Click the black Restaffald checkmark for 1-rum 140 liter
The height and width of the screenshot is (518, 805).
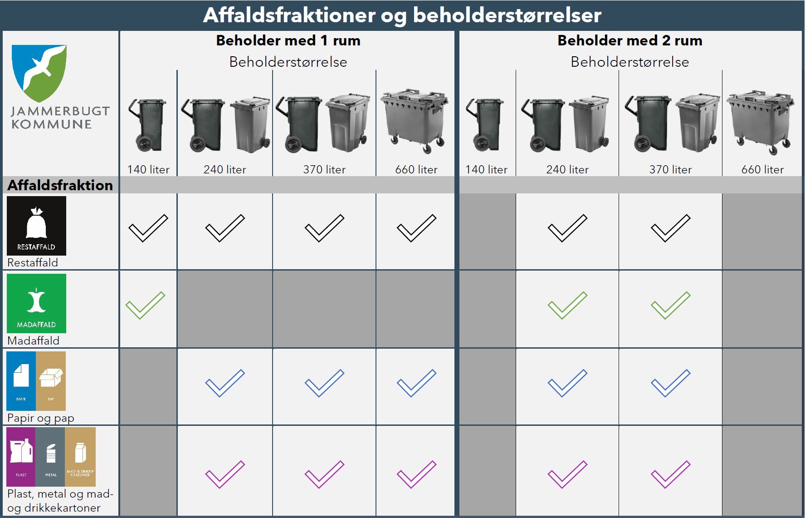coord(148,228)
